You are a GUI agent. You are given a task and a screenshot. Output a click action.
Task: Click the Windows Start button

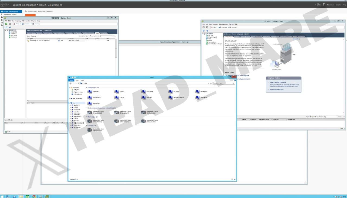coord(2,196)
